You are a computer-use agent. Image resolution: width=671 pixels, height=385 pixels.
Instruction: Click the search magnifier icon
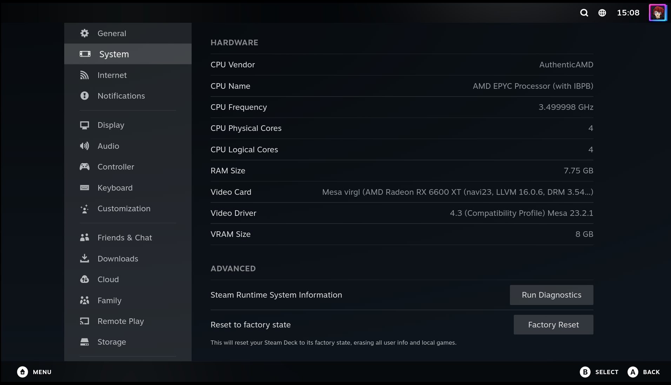tap(584, 13)
